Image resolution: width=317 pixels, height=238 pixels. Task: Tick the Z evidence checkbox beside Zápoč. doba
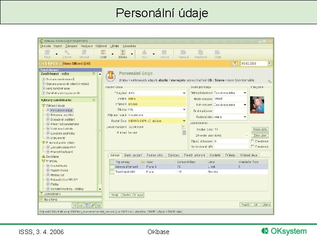point(252,141)
